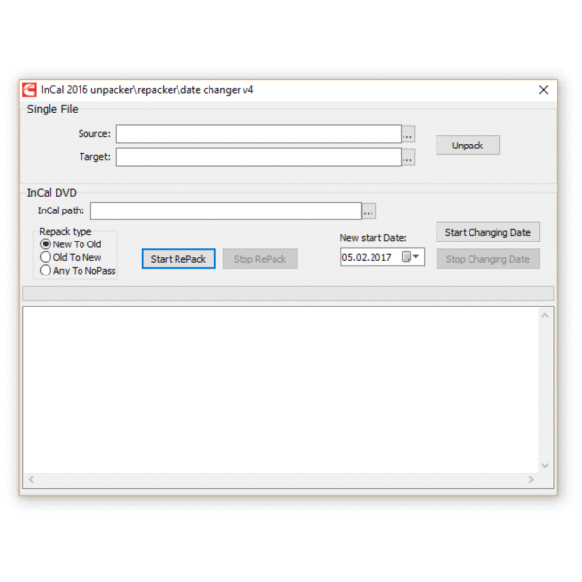Click the Stop Changing Date button
This screenshot has width=582, height=582.
tap(488, 259)
